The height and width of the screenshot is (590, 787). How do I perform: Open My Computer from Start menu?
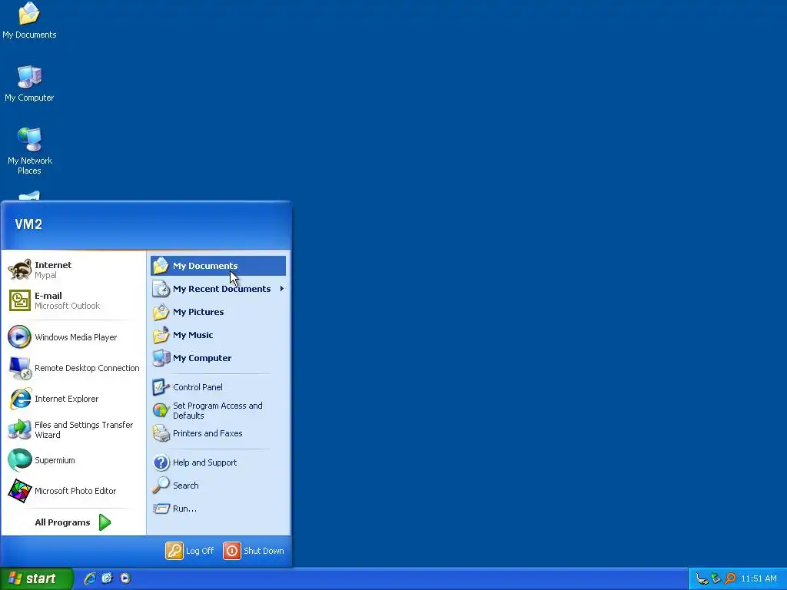point(218,358)
